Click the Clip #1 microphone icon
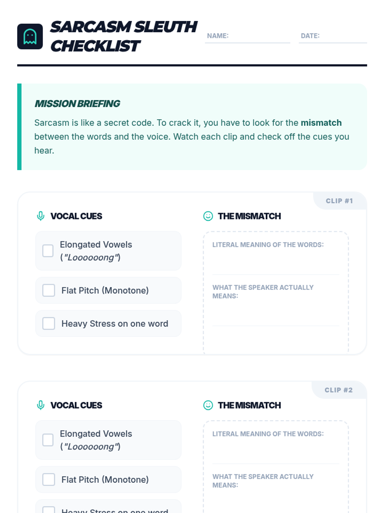The height and width of the screenshot is (513, 384). 41,216
